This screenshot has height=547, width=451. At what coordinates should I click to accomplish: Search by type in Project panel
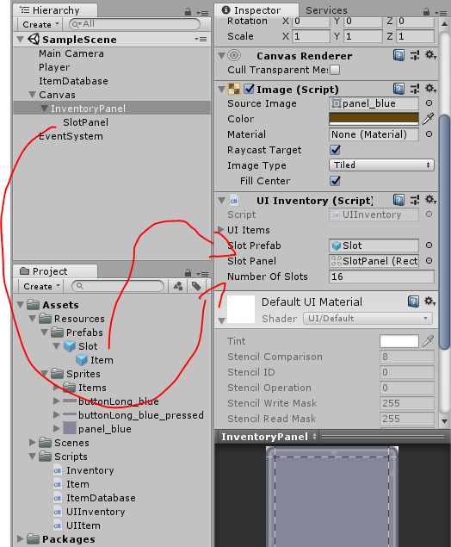(178, 286)
